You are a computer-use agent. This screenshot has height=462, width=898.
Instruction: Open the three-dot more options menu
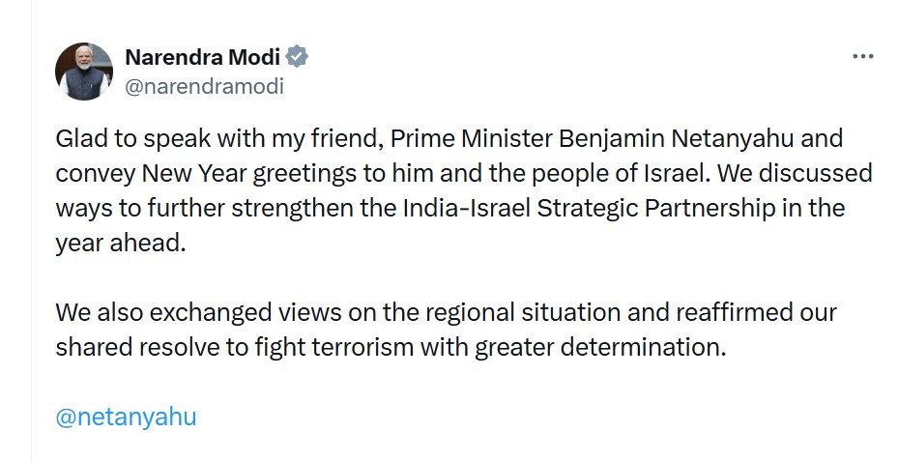(862, 57)
